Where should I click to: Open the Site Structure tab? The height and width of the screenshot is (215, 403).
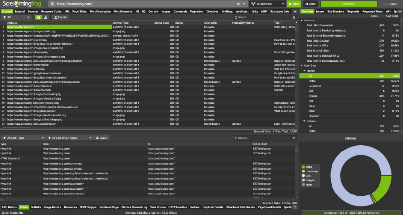pos(335,10)
